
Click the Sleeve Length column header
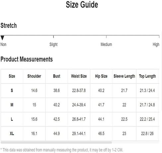[x=124, y=76]
